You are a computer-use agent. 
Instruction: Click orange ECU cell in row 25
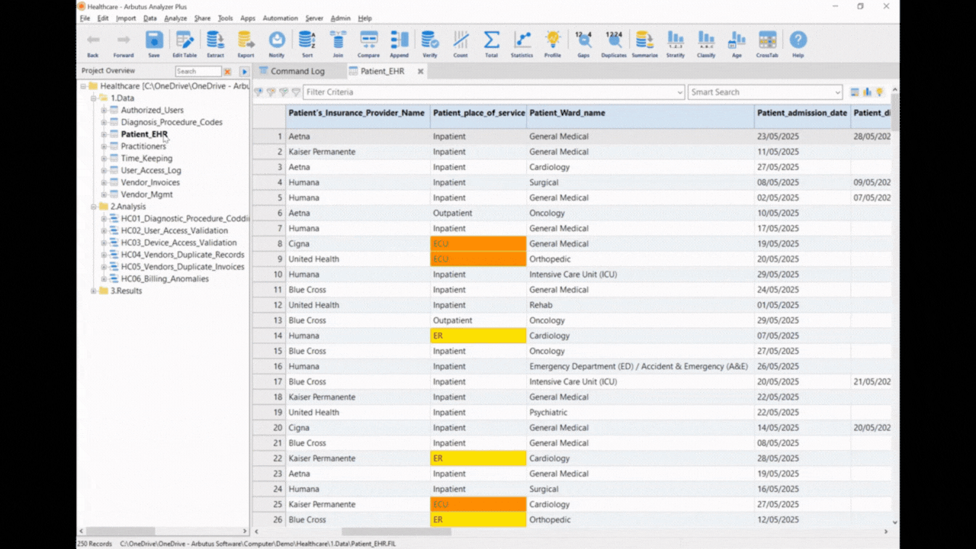(x=478, y=504)
